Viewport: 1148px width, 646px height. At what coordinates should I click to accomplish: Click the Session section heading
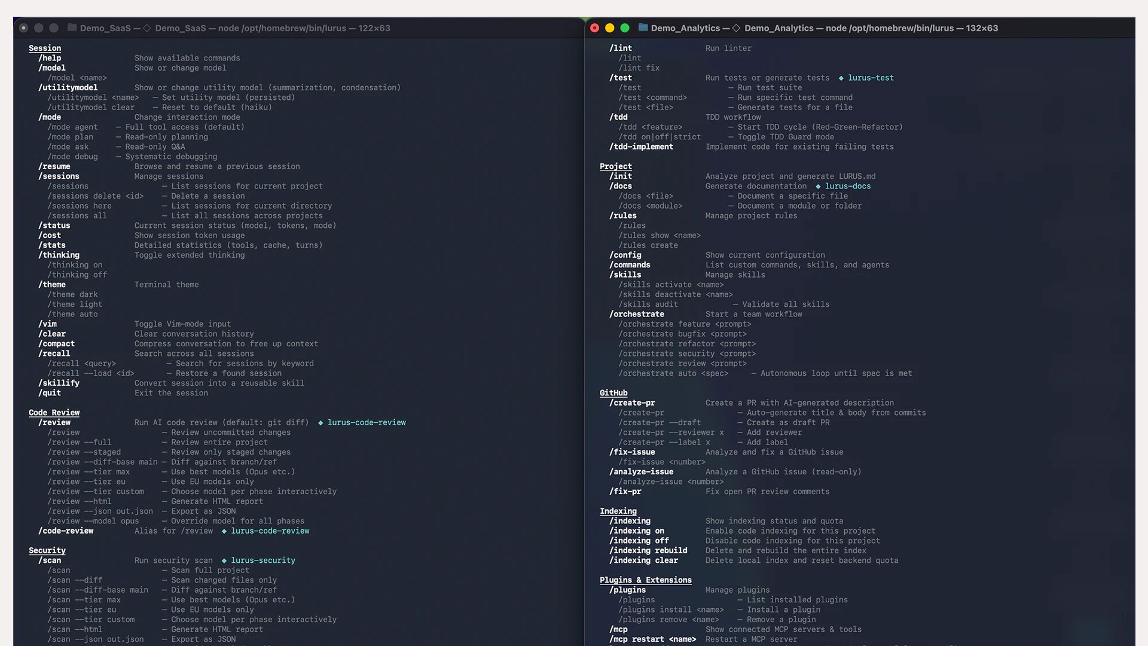(x=45, y=48)
